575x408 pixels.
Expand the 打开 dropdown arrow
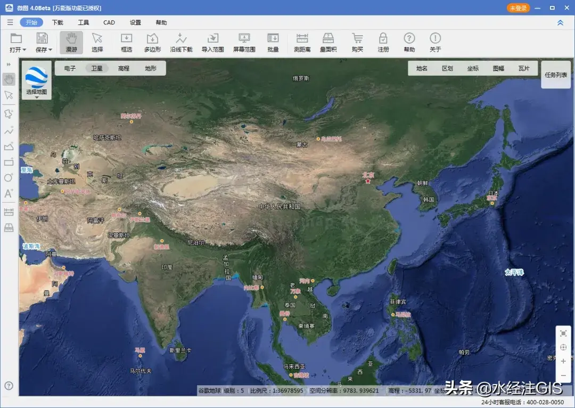(24, 50)
